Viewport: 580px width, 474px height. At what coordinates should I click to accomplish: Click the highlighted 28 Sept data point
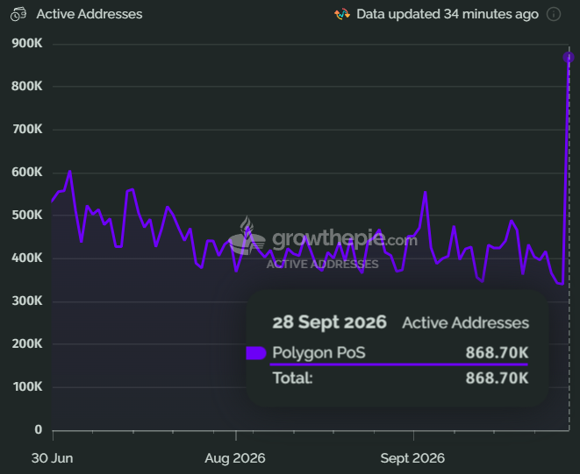[x=569, y=57]
